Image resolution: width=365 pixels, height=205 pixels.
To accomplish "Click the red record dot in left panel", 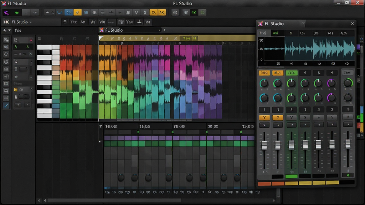I will point(31,40).
